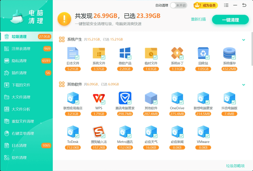Open the 搜狗输入法 S logo icon
Image resolution: width=253 pixels, height=171 pixels.
[x=99, y=132]
